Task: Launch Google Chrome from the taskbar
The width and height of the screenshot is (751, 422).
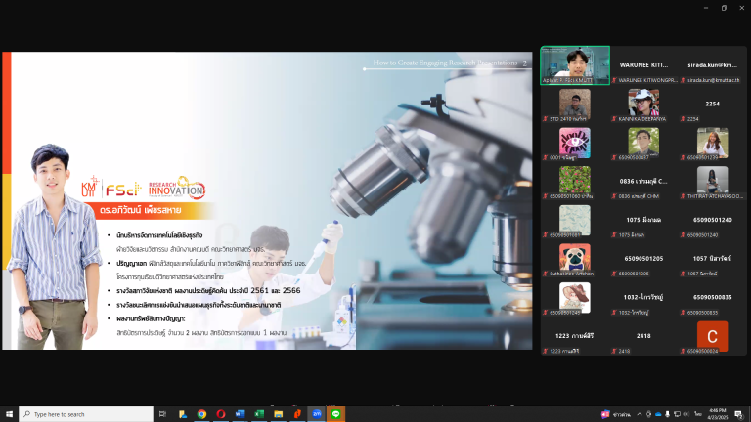Action: tap(201, 414)
